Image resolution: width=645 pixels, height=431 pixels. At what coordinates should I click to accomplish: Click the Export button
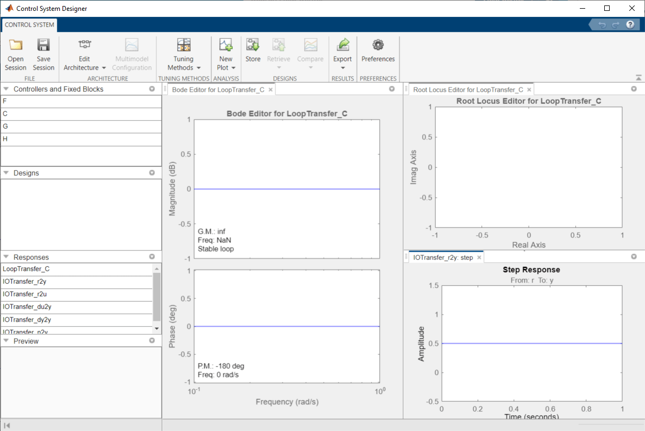click(x=342, y=53)
